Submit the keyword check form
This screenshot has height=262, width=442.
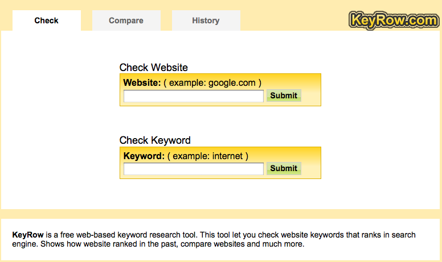point(284,168)
